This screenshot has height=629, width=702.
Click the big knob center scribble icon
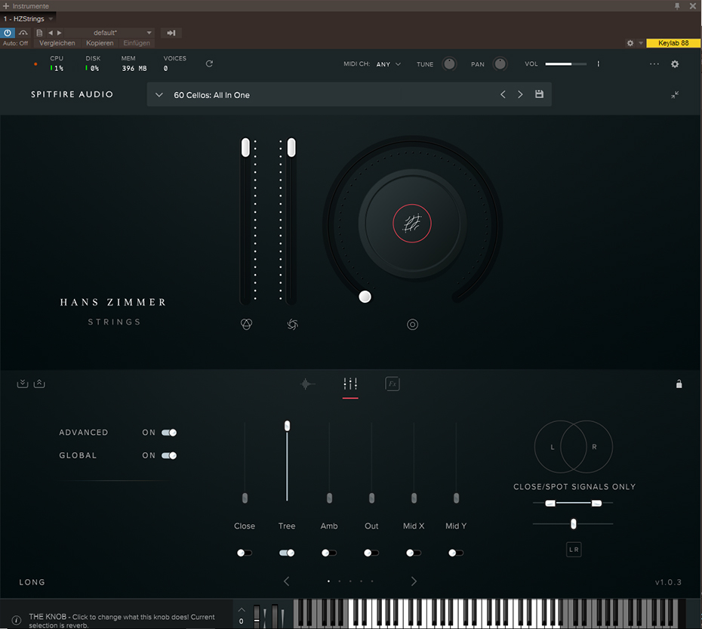tap(412, 223)
